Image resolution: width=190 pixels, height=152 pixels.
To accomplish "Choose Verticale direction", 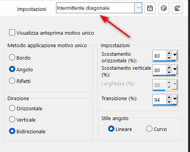I will click(x=12, y=119).
